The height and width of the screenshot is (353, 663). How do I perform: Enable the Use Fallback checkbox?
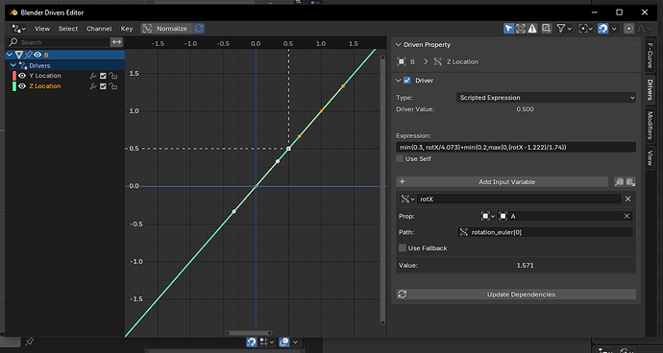click(403, 248)
